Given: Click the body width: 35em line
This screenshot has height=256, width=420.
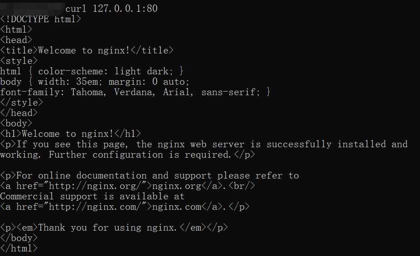Looking at the screenshot, I should (95, 82).
